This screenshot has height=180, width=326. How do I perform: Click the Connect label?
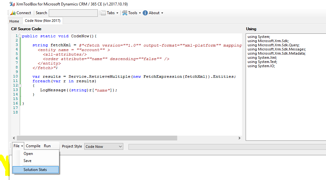24,13
